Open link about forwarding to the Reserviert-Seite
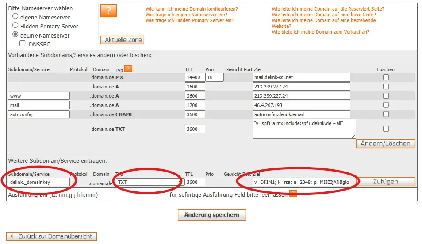This screenshot has width=422, height=244. pos(328,9)
